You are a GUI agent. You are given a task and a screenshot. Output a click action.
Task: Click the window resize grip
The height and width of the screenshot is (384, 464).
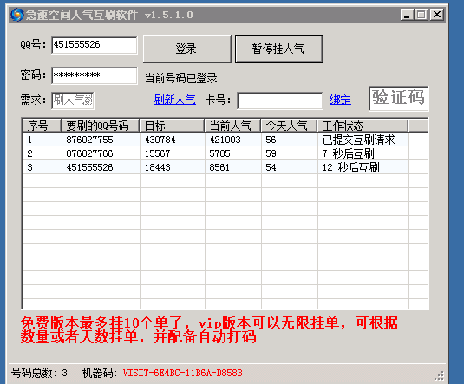tap(440, 375)
